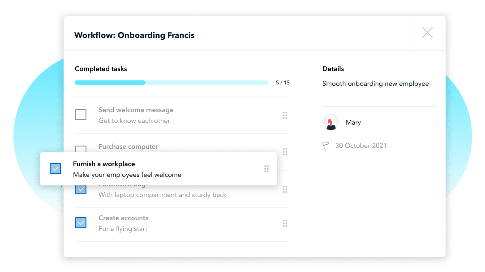
Task: Tick the Purchase computer checkbox
Action: click(81, 148)
